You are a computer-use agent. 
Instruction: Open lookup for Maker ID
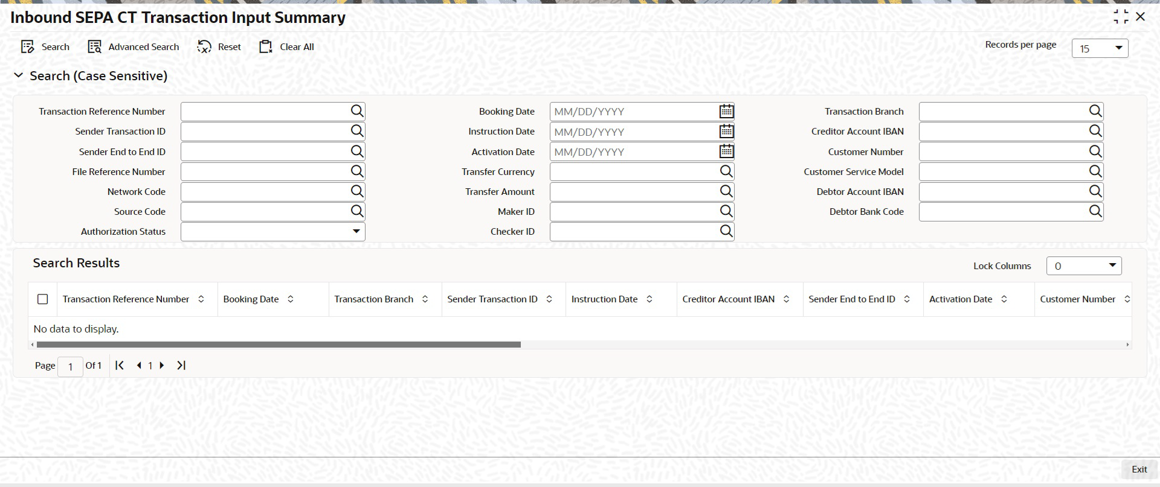point(726,211)
